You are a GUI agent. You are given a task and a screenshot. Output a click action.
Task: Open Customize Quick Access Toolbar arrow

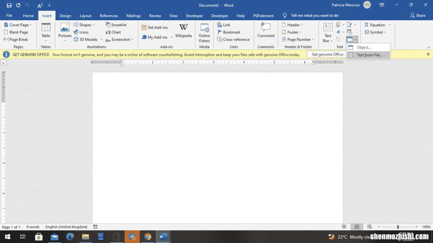click(x=49, y=5)
